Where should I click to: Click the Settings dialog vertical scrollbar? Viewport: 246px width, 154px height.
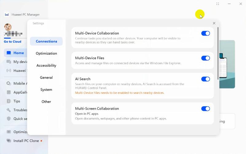pyautogui.click(x=218, y=54)
